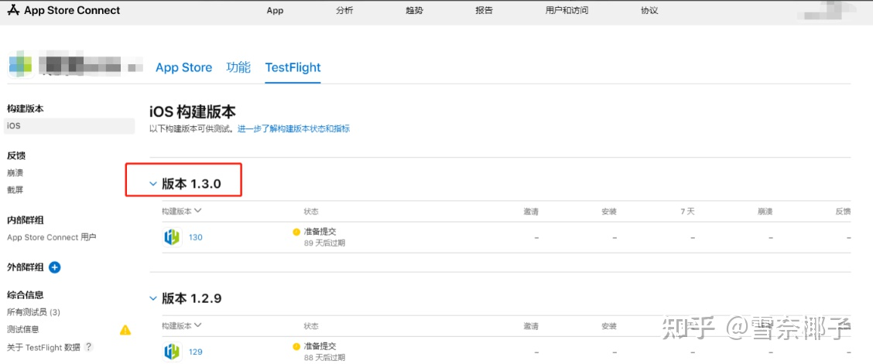Image resolution: width=873 pixels, height=364 pixels.
Task: Switch to the App Store tab
Action: tap(183, 68)
